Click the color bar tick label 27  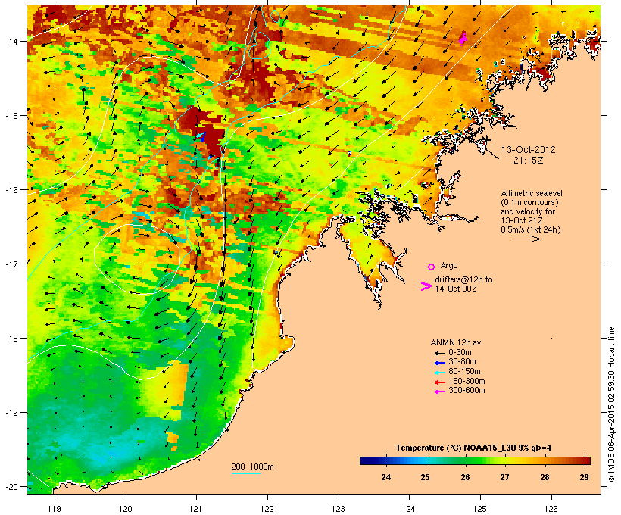click(x=504, y=477)
